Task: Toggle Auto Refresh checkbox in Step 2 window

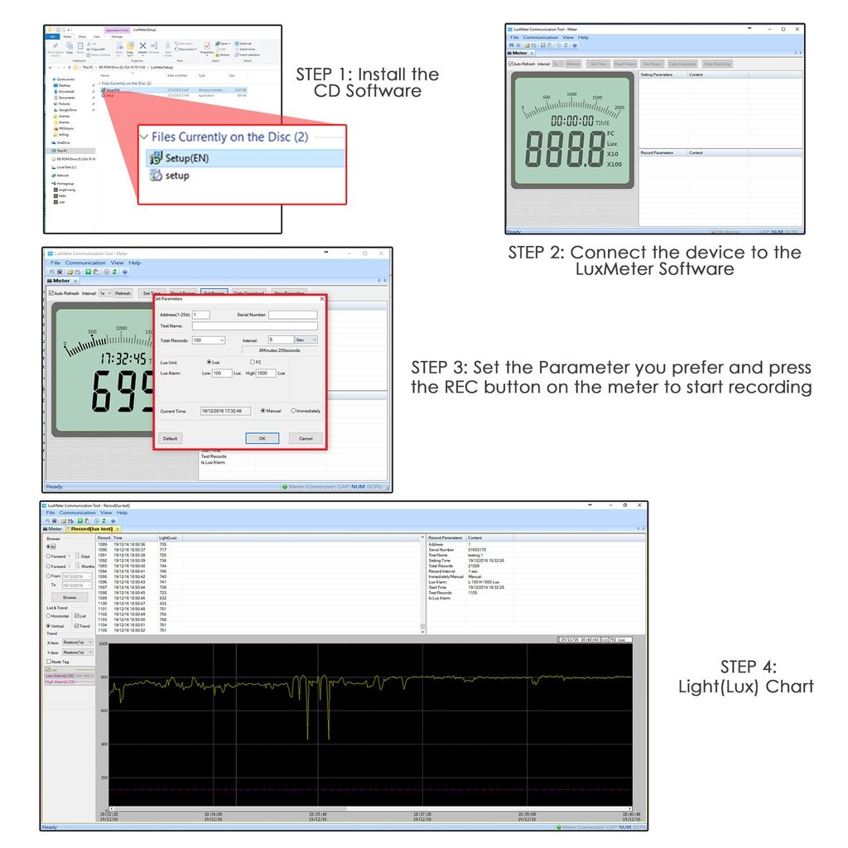Action: (x=510, y=64)
